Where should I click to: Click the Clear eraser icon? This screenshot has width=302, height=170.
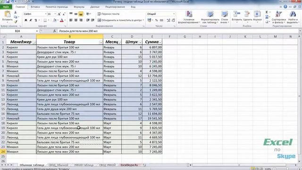(267, 22)
